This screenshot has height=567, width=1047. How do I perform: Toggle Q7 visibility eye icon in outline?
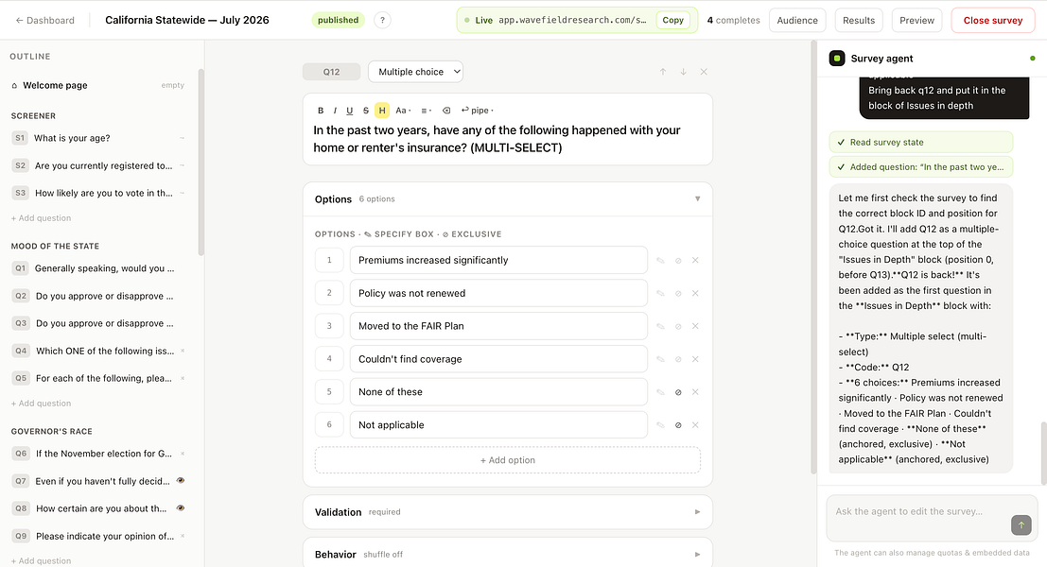coord(181,480)
